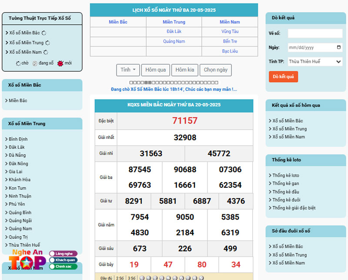Click the waiting spinner beside Xổ số Miền Nam
This screenshot has height=280, width=348.
coord(46,53)
